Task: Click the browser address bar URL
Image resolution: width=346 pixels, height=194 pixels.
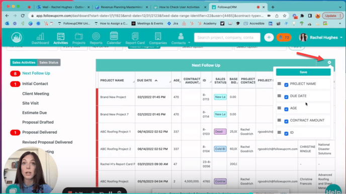Action: point(149,16)
